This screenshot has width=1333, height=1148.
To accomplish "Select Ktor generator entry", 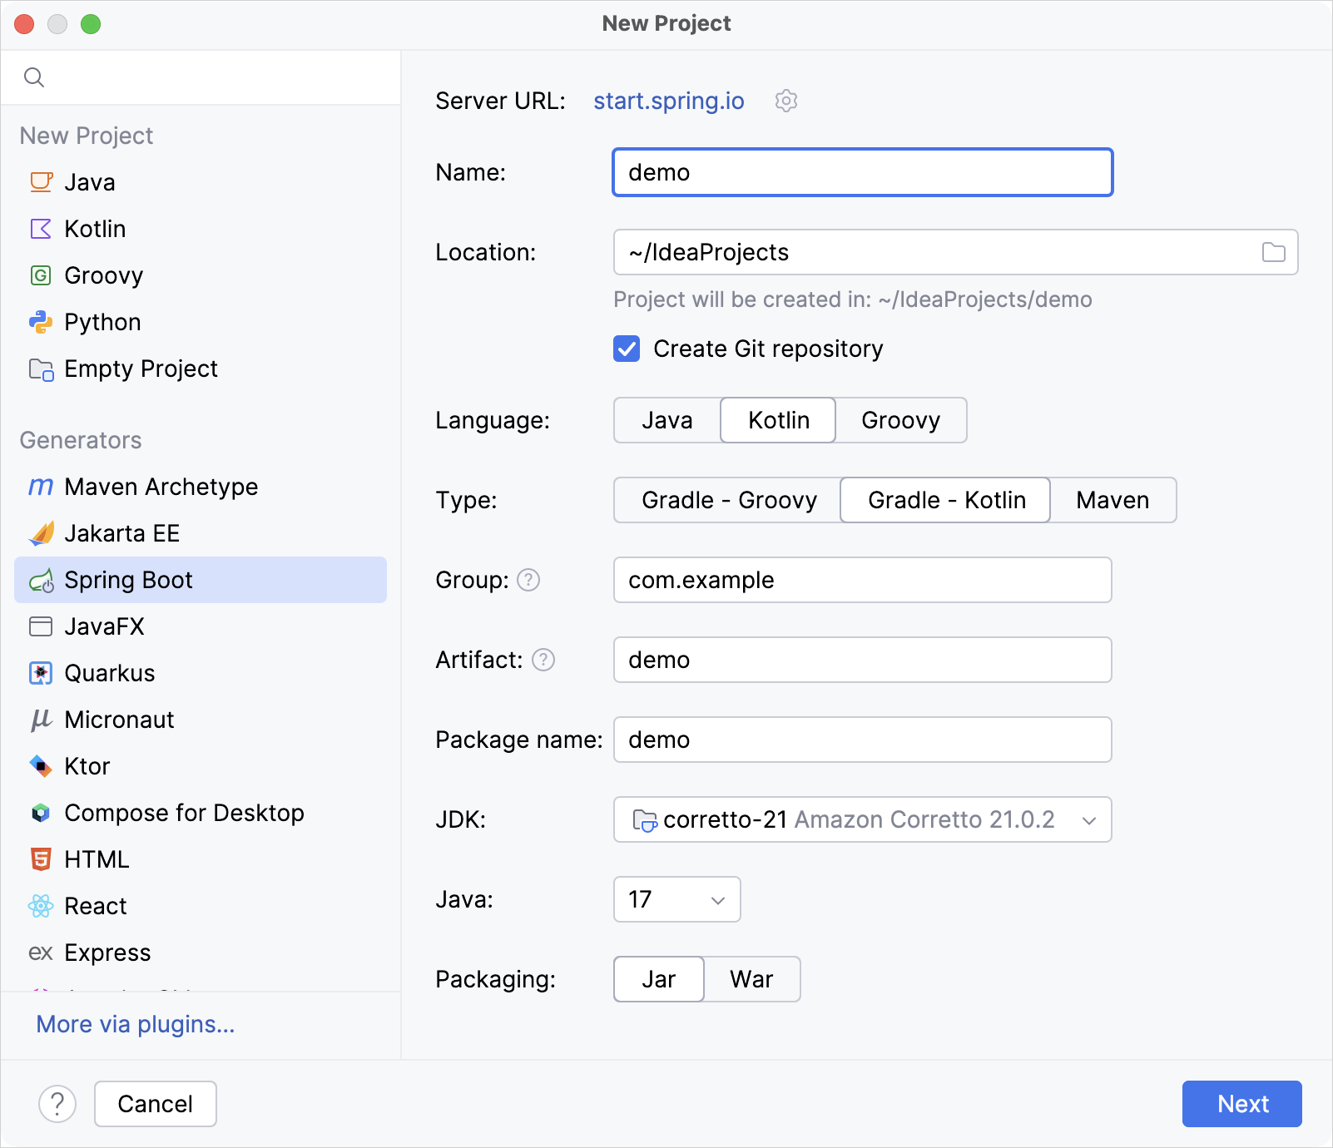I will coord(201,766).
